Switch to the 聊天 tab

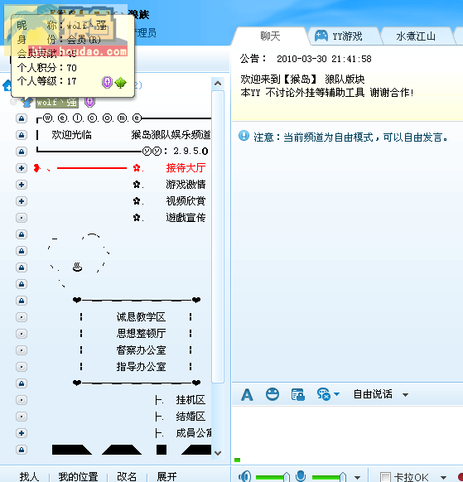[270, 36]
